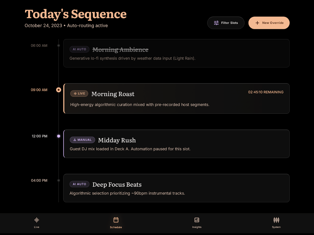Click the AI AUTO badge on Deep Focus Beats

(x=80, y=184)
